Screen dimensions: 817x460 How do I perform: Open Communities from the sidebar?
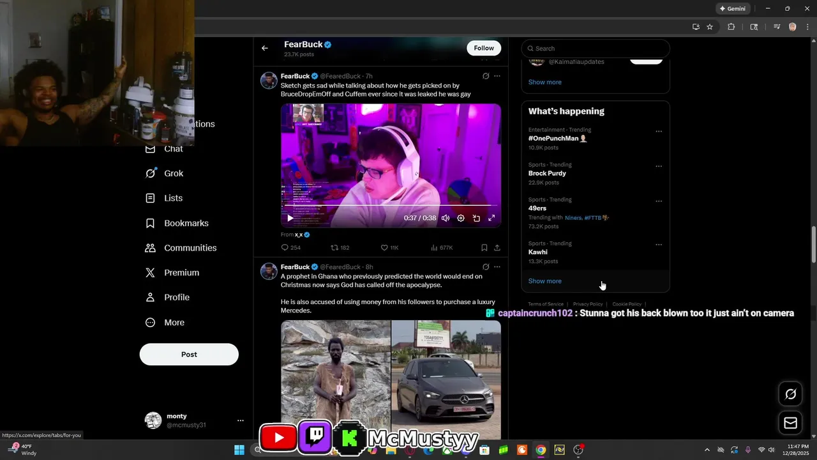click(x=181, y=248)
